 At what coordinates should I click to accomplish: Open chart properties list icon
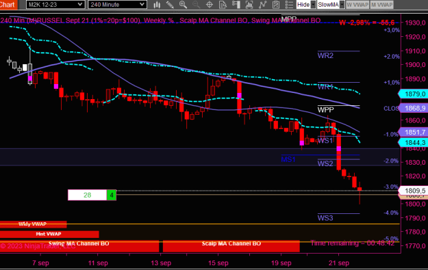pos(289,5)
